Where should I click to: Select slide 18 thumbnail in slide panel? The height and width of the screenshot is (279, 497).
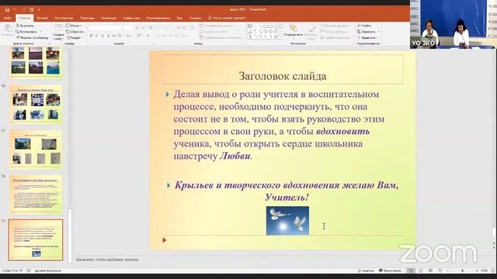(x=36, y=195)
